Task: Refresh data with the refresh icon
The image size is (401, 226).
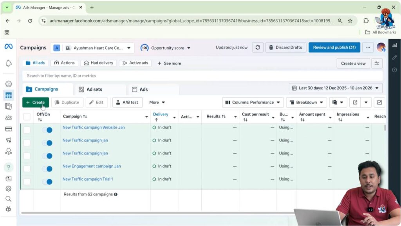Action: pyautogui.click(x=258, y=47)
